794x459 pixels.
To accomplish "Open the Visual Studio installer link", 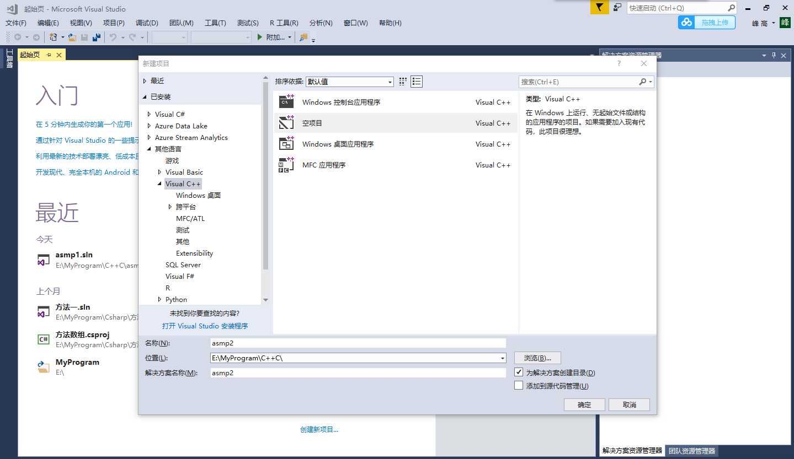I will click(x=205, y=326).
